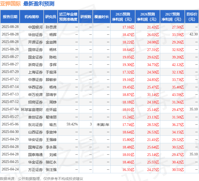The height and width of the screenshot is (181, 199).
Task: Click the 研报数 column header
Action: 86,17
